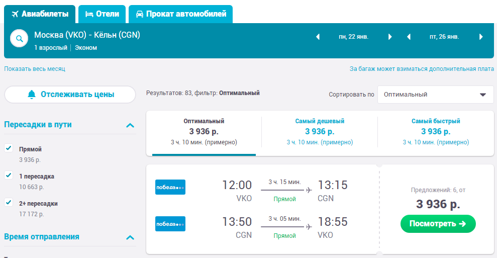497x258 pixels.
Task: Uncheck the Прямой direct flights checkbox
Action: tap(9, 148)
